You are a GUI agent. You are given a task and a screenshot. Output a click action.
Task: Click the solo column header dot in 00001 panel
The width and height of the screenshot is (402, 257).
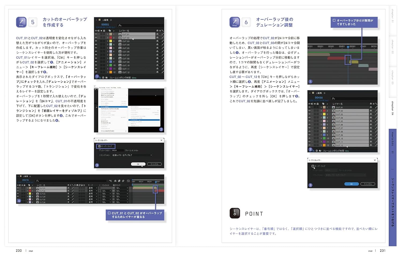[101, 31]
